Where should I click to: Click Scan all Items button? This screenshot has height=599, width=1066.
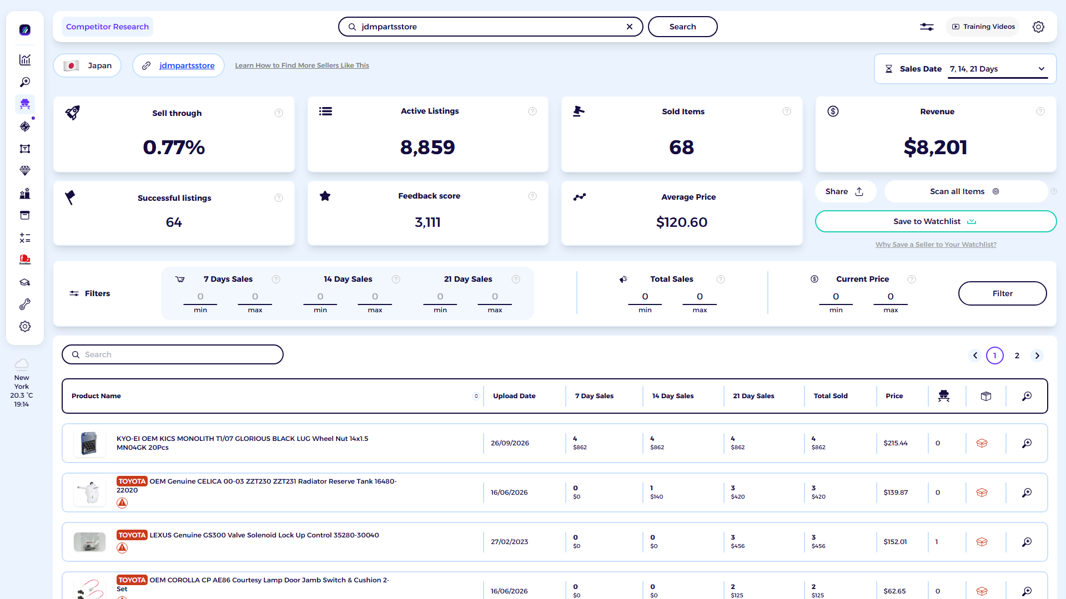pyautogui.click(x=965, y=191)
